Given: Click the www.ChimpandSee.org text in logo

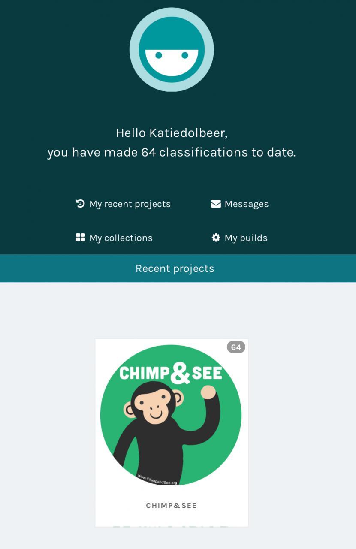Looking at the screenshot, I should point(157,479).
